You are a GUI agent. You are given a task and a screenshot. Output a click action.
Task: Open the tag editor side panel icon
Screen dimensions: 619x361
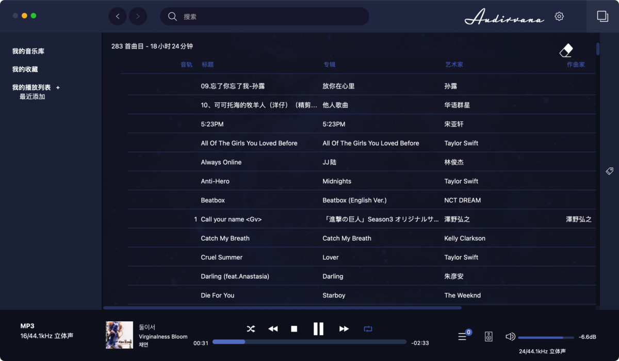point(610,171)
